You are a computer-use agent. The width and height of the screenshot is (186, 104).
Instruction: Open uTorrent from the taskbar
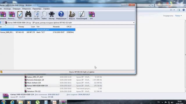tap(37, 102)
